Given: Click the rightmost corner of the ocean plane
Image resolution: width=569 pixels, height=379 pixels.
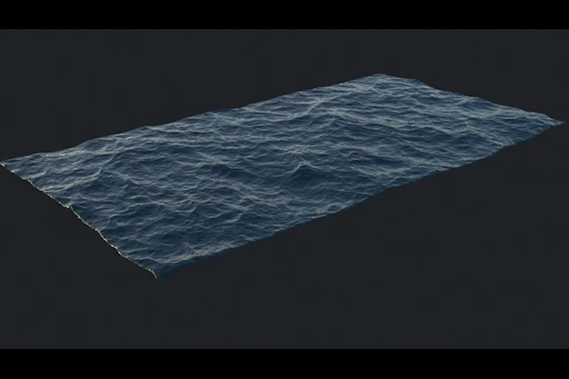Looking at the screenshot, I should [560, 122].
